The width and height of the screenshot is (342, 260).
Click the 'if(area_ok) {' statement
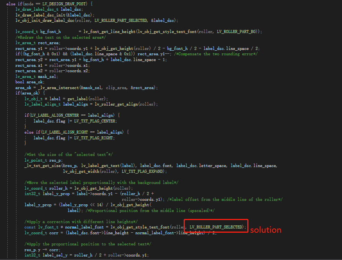(30, 93)
